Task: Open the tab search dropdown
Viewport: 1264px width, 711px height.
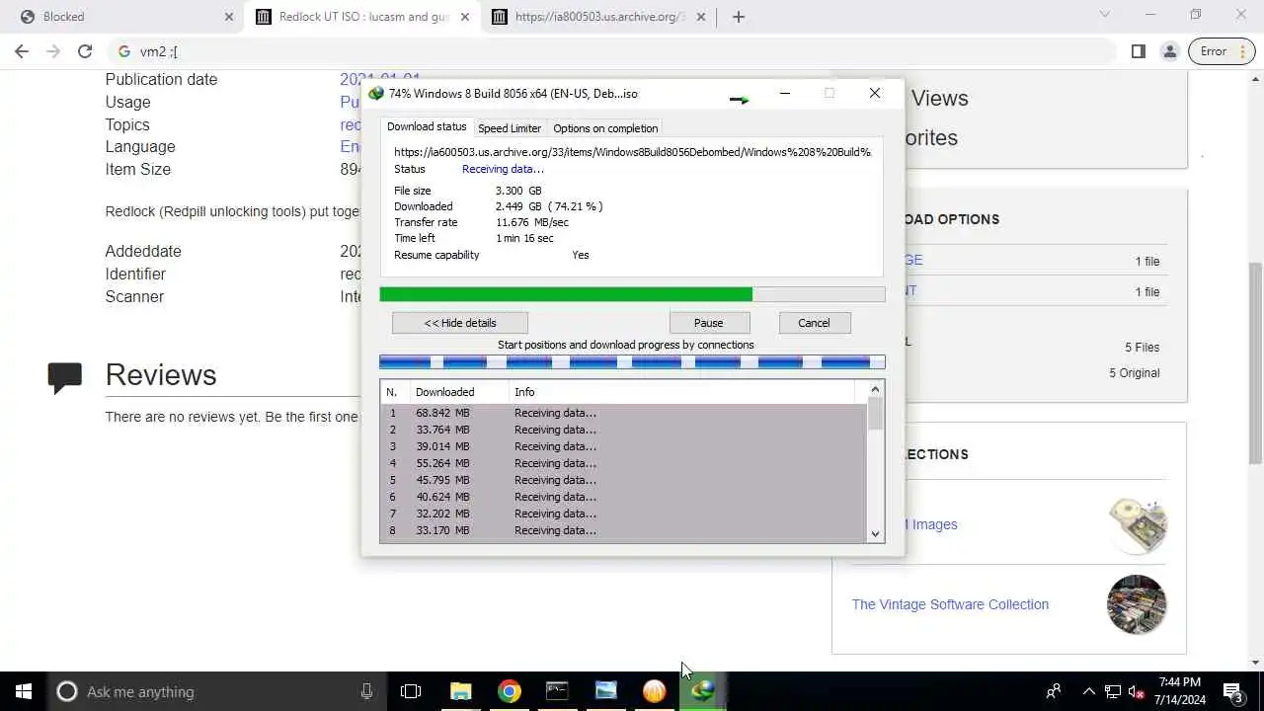Action: (1105, 15)
